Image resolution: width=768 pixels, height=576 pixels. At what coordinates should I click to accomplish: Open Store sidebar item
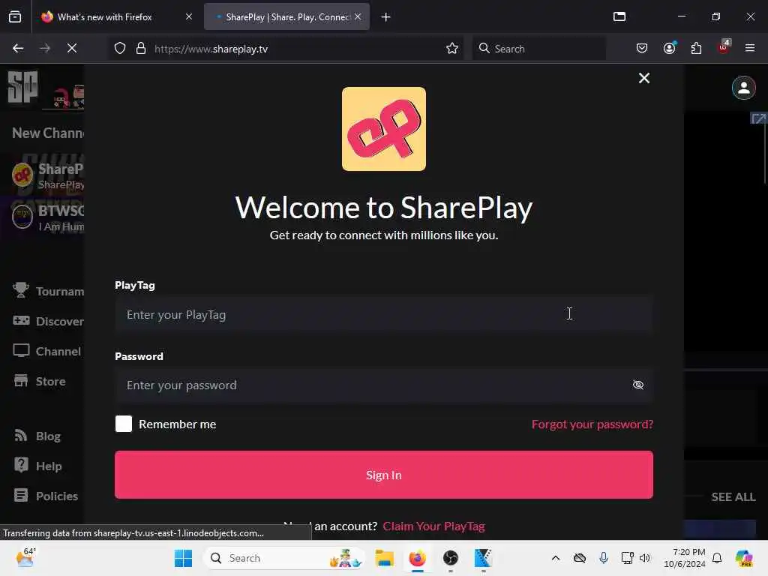39,381
